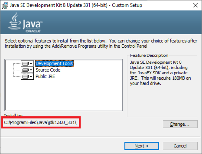Close the Custom Setup window
Image resolution: width=202 pixels, height=154 pixels.
coord(195,5)
